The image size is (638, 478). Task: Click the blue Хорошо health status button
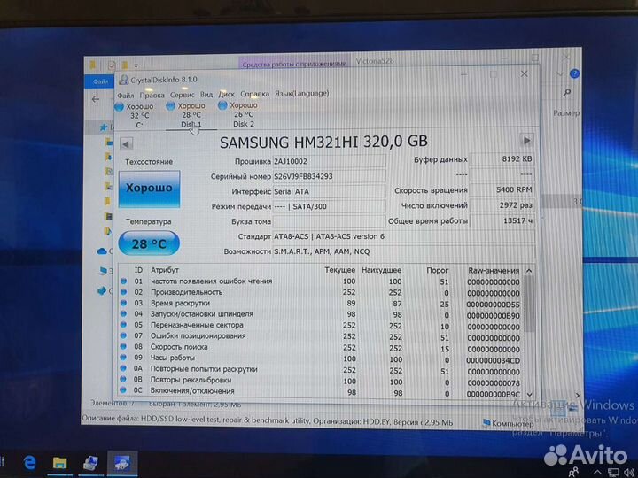click(149, 189)
